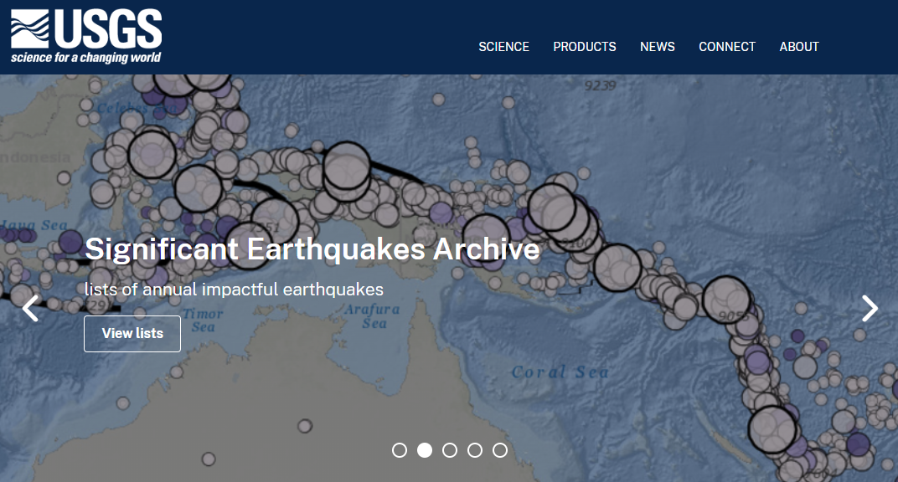
Task: Click the left carousel arrow
Action: tap(29, 308)
